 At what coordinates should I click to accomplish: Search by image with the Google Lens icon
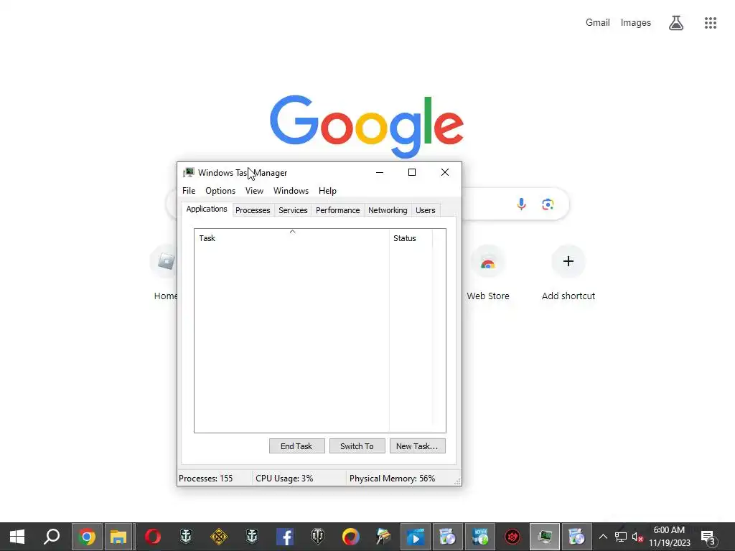coord(548,204)
